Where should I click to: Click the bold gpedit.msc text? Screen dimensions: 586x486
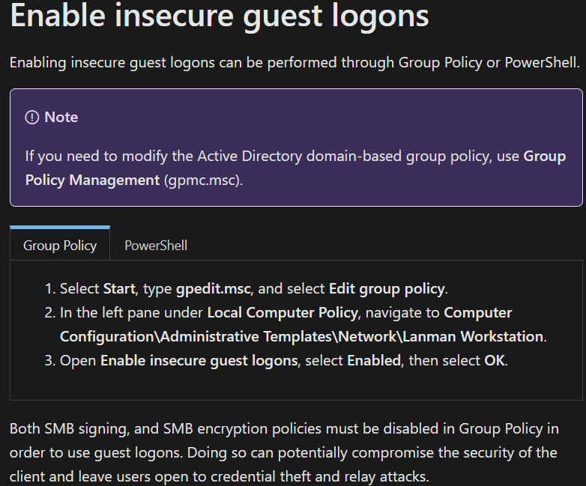[x=214, y=289]
